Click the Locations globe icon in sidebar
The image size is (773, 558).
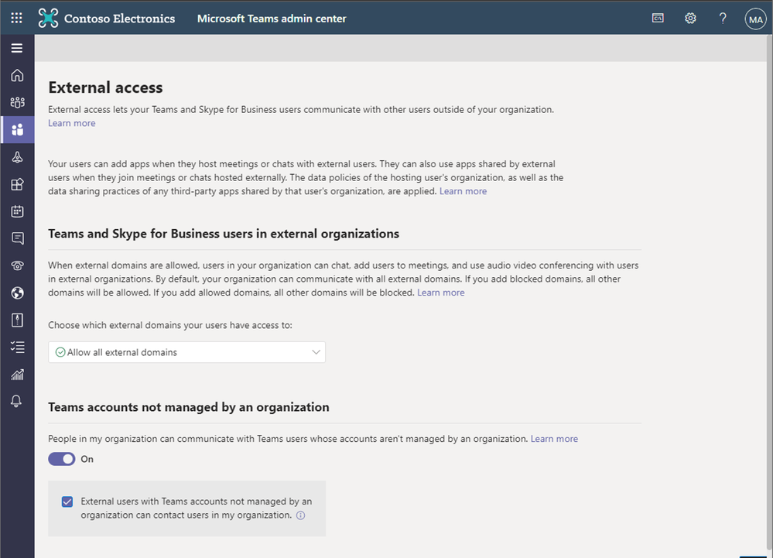[x=16, y=293]
